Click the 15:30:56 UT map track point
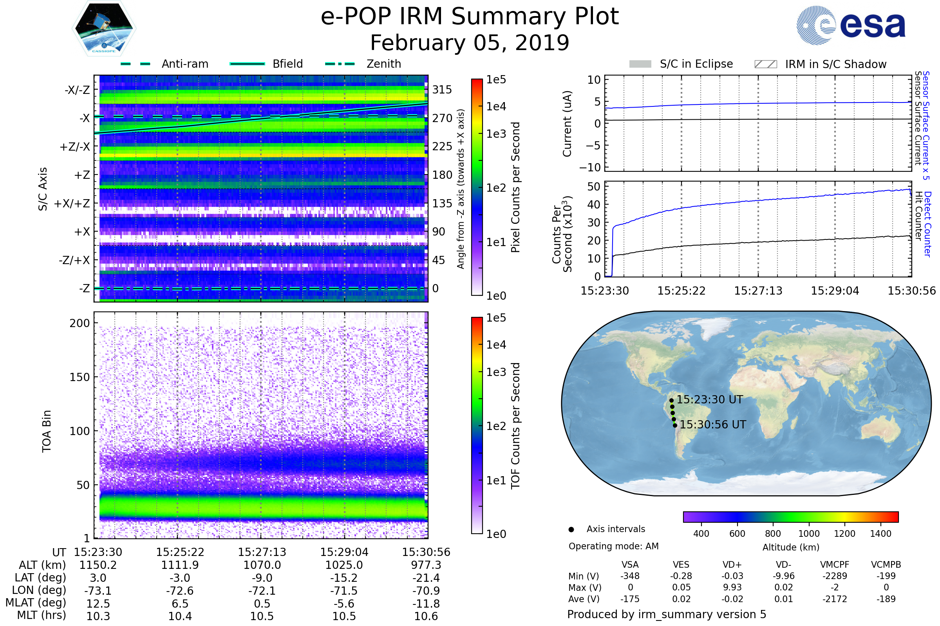Viewport: 940px width, 626px height. tap(675, 426)
